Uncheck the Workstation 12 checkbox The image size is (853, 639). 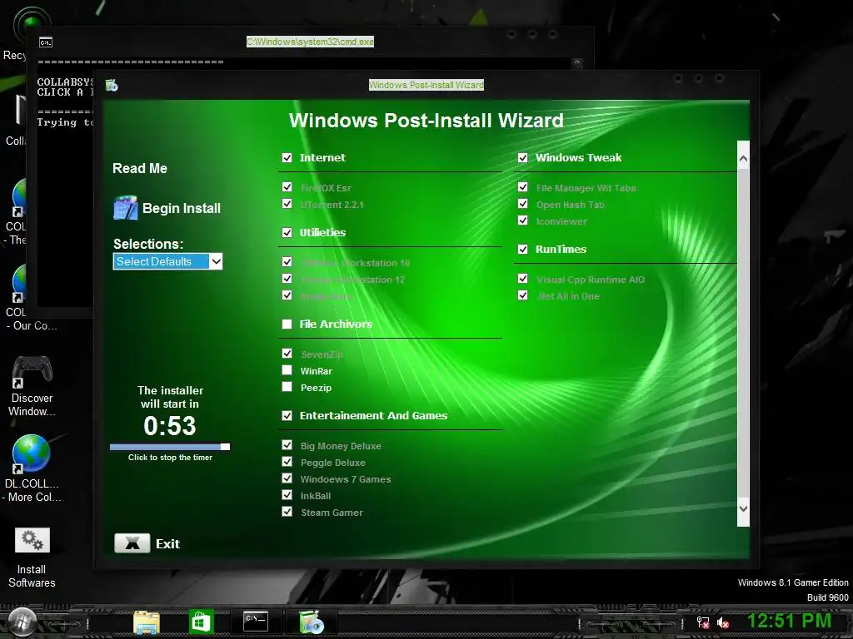tap(287, 278)
